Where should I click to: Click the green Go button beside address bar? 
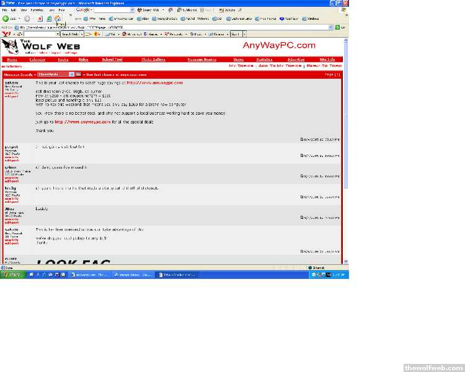(338, 27)
